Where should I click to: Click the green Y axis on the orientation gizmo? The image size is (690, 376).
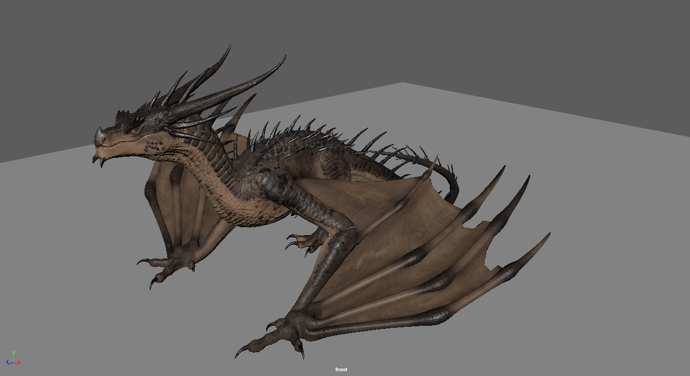point(13,352)
